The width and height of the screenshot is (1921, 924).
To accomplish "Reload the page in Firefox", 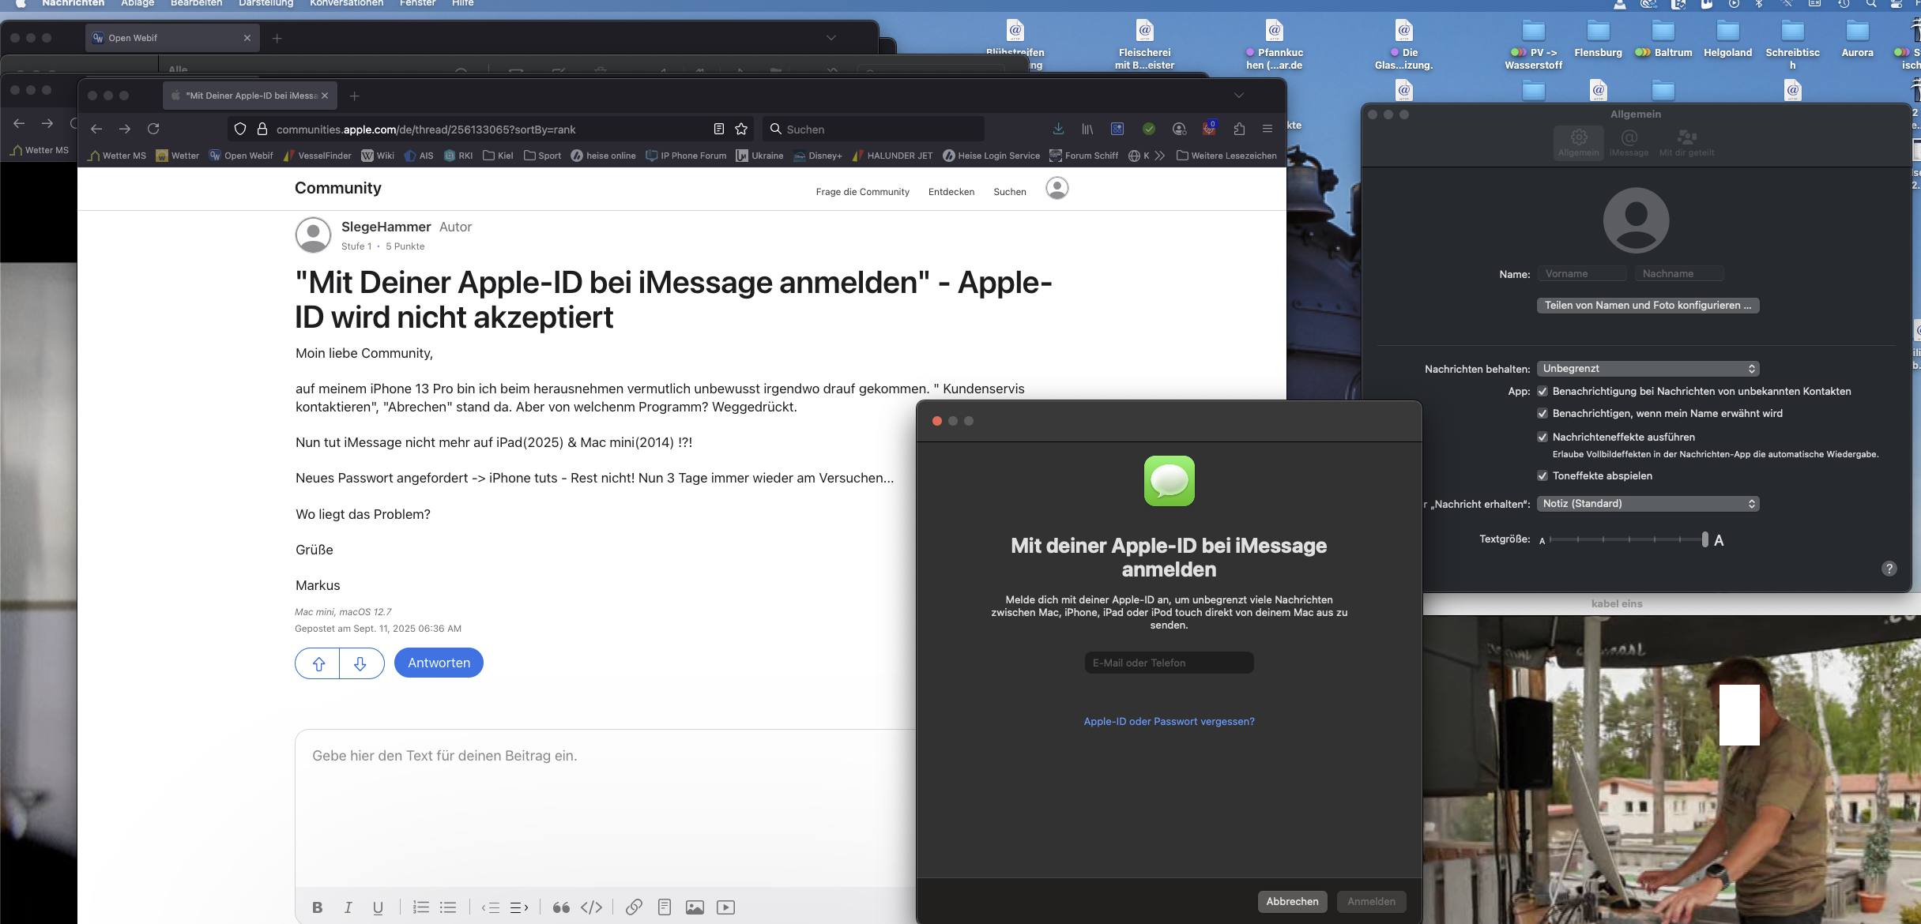I will [153, 129].
